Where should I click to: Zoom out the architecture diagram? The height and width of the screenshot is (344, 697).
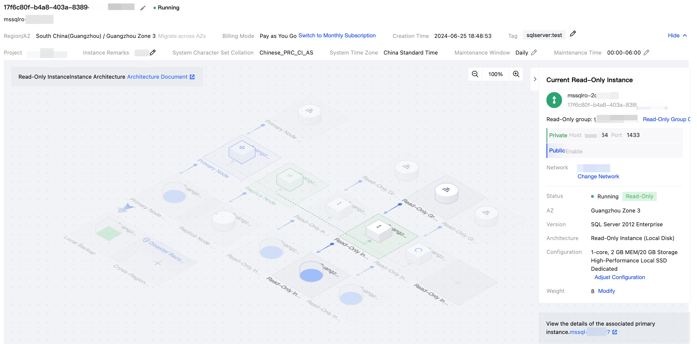[475, 74]
